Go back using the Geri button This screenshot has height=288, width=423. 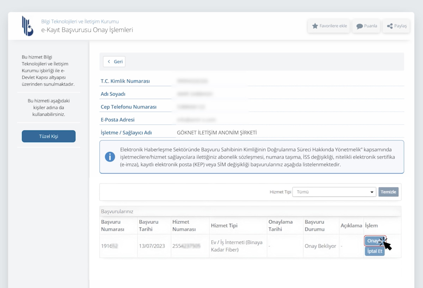point(114,62)
